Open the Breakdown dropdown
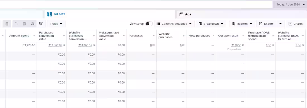The height and width of the screenshot is (108, 307). [211, 24]
